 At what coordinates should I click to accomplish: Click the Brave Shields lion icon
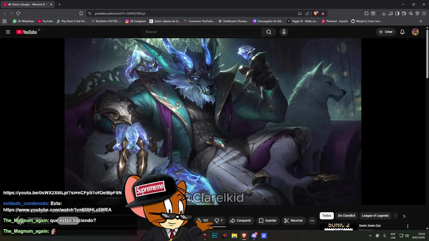coord(316,13)
